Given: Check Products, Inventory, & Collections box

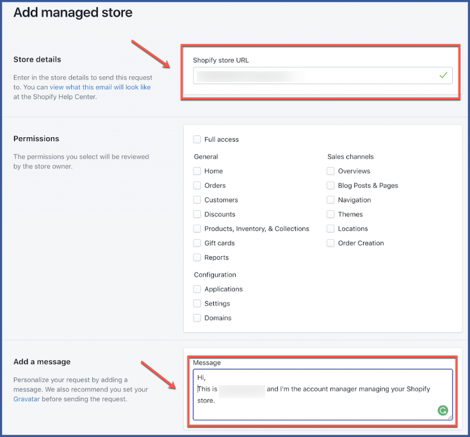Looking at the screenshot, I should click(197, 229).
